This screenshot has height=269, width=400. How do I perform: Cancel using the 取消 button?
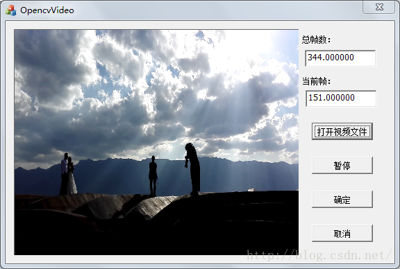[x=342, y=234]
